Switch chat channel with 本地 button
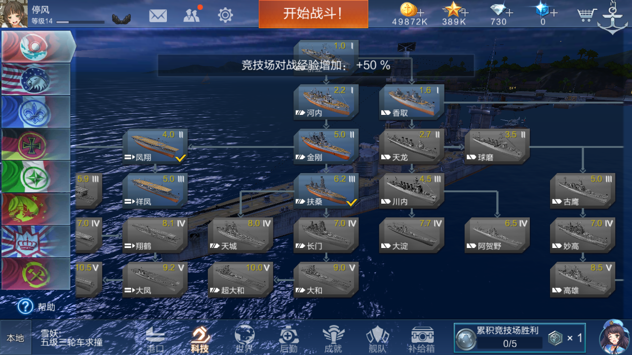The image size is (632, 355). [x=15, y=338]
